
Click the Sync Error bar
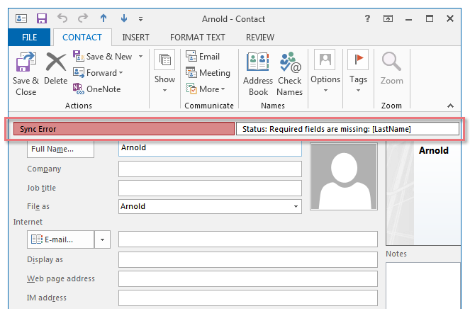click(124, 129)
